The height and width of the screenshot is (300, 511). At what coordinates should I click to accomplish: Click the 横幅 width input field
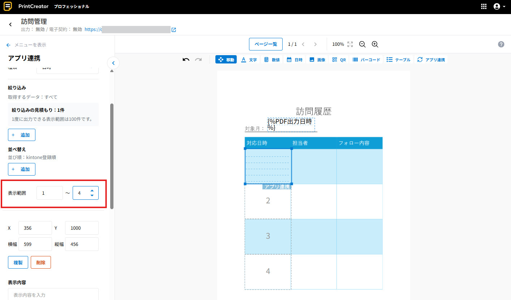[35, 244]
